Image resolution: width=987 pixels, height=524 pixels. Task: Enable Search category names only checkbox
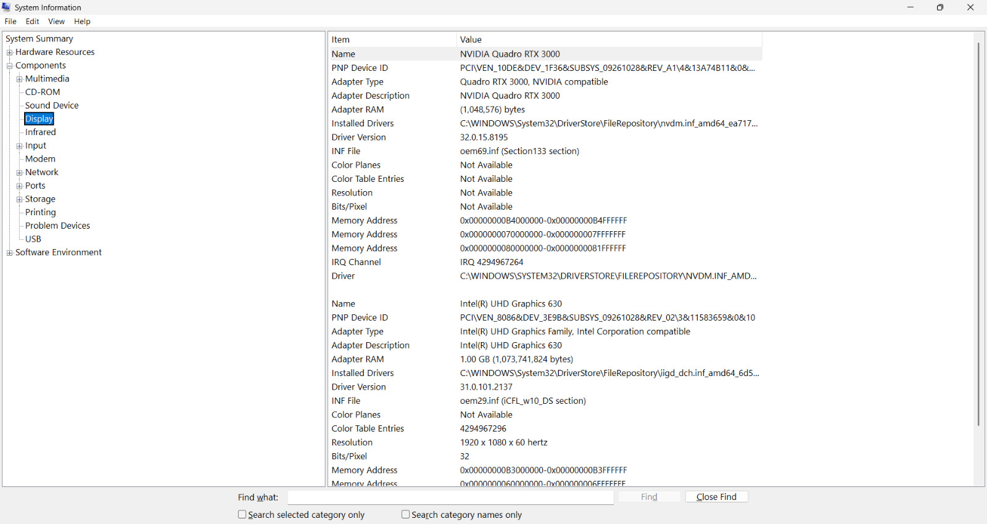click(405, 515)
